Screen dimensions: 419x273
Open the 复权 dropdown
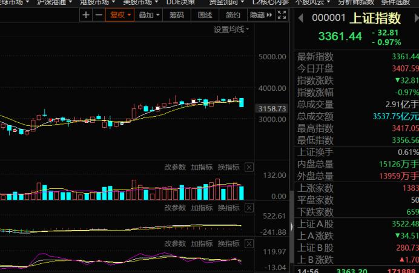pos(120,15)
